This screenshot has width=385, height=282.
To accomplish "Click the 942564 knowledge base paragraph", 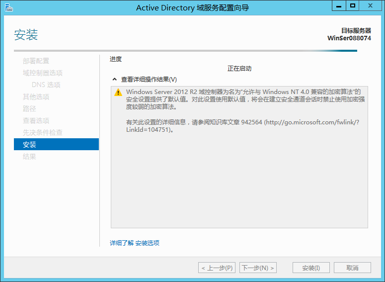I will [x=242, y=126].
